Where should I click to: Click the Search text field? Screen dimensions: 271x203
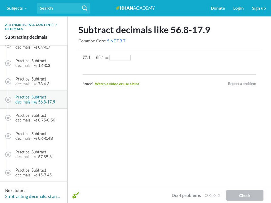59,8
